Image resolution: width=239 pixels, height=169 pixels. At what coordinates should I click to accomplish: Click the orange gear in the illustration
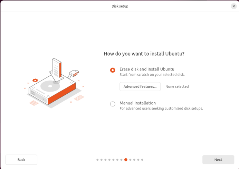coord(35,80)
